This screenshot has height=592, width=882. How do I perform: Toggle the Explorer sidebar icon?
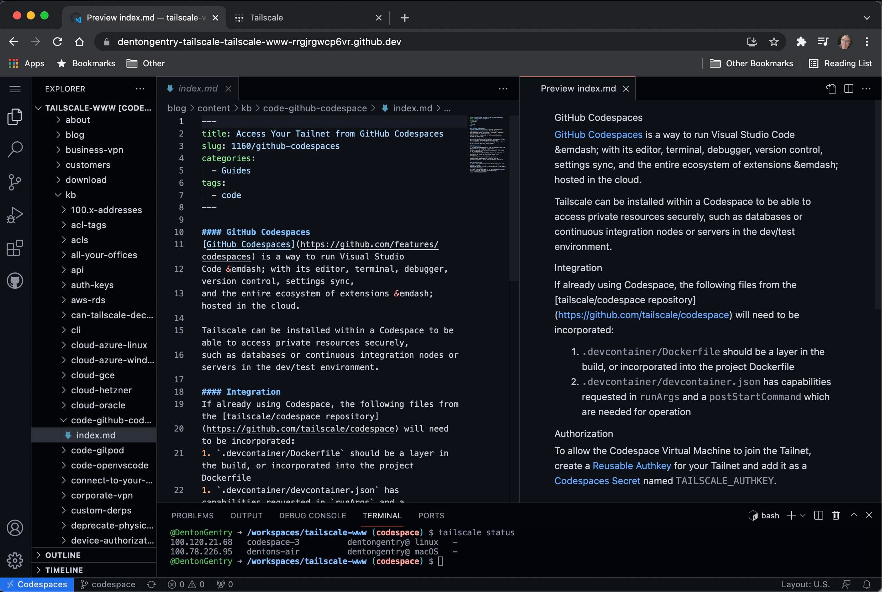pos(15,117)
